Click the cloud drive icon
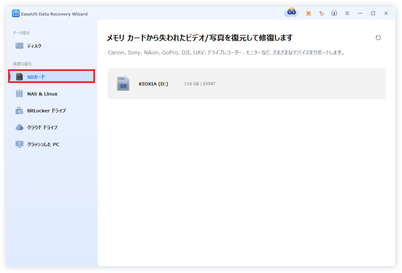This screenshot has width=402, height=273. (x=19, y=127)
